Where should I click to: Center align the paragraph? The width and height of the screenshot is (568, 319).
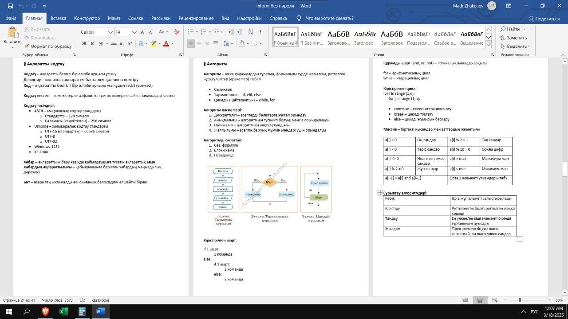pos(199,43)
